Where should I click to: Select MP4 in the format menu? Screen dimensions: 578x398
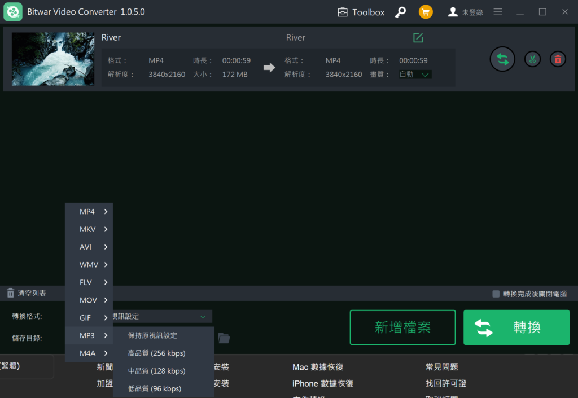point(89,212)
